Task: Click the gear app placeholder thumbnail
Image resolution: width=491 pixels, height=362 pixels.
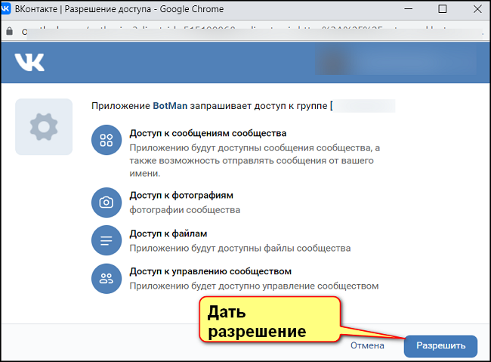Action: tap(44, 127)
